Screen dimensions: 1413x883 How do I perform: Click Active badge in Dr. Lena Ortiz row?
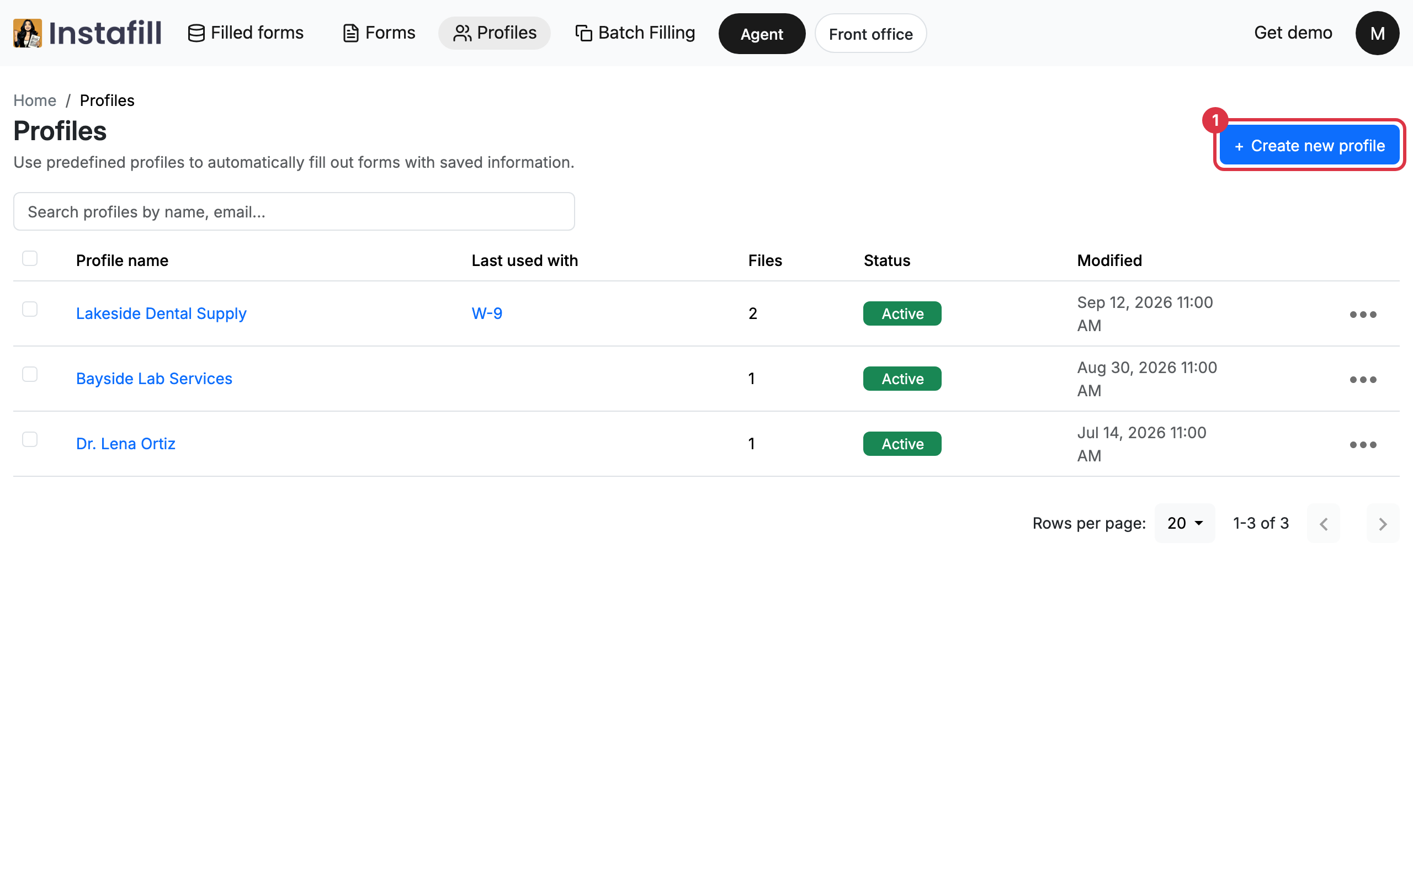902,444
